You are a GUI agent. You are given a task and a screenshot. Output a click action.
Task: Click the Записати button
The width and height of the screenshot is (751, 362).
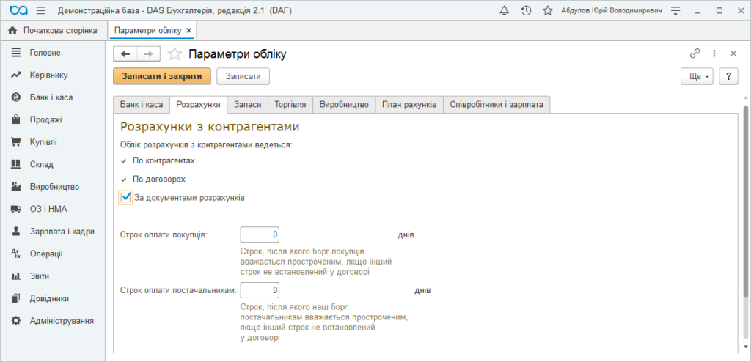pyautogui.click(x=243, y=76)
